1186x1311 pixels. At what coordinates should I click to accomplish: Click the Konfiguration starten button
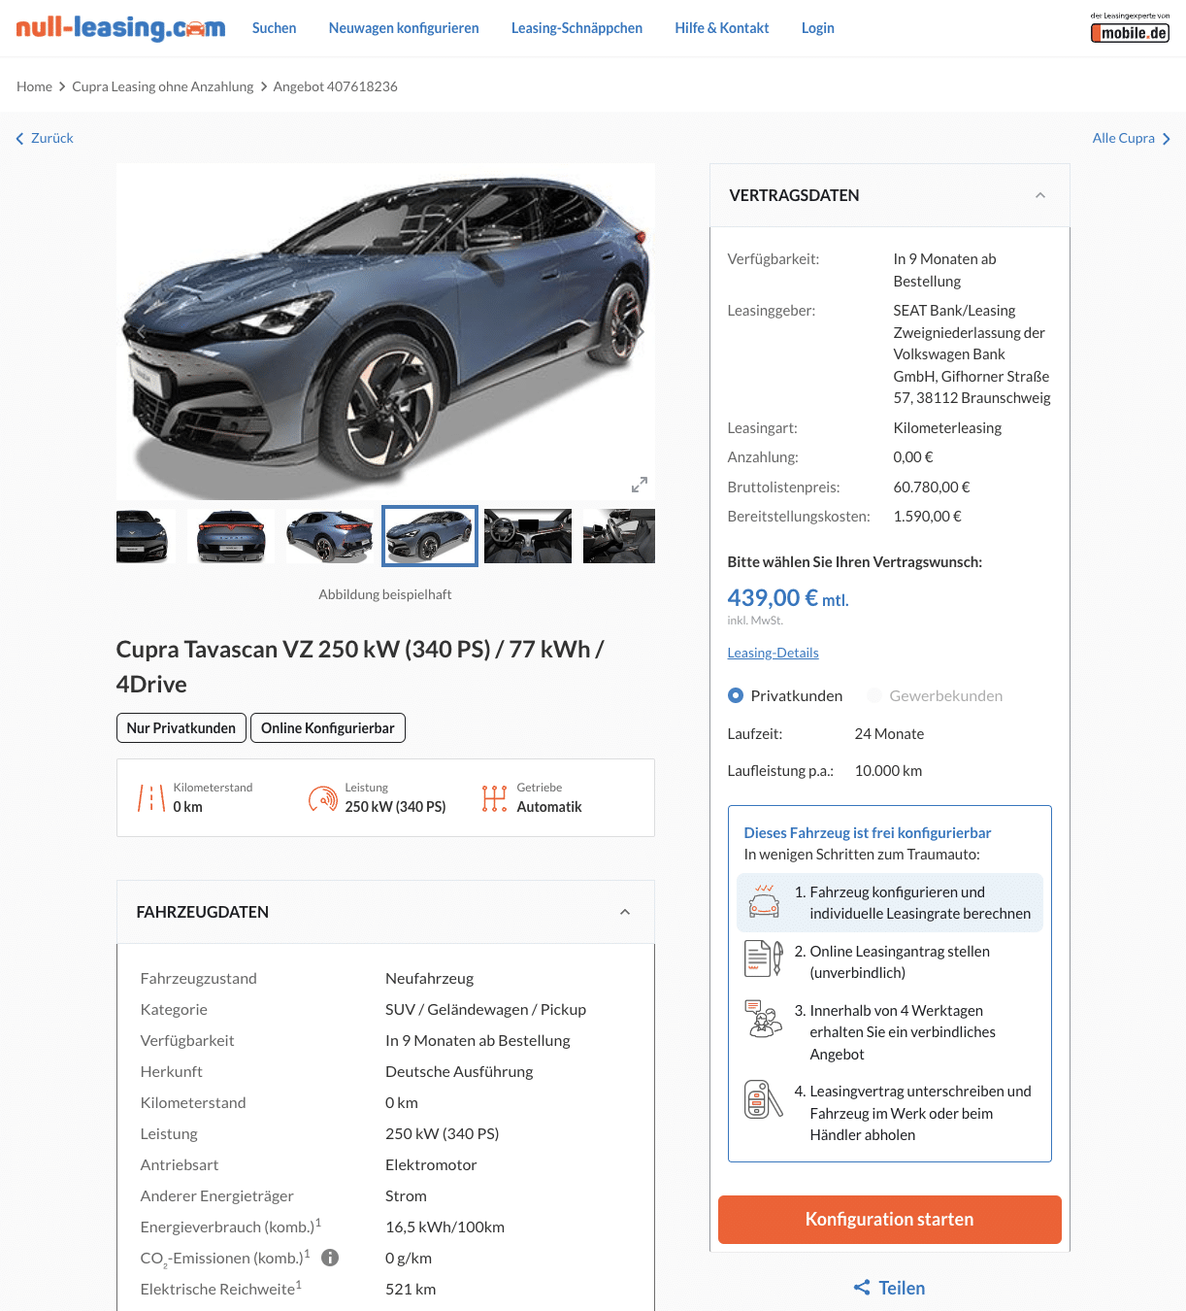click(x=889, y=1219)
